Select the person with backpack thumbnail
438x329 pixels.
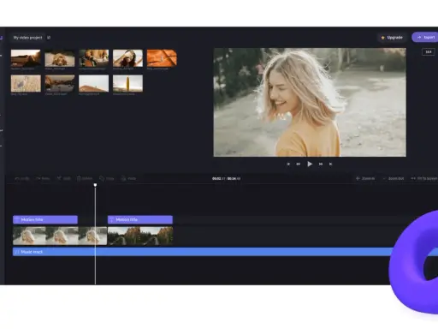click(93, 58)
